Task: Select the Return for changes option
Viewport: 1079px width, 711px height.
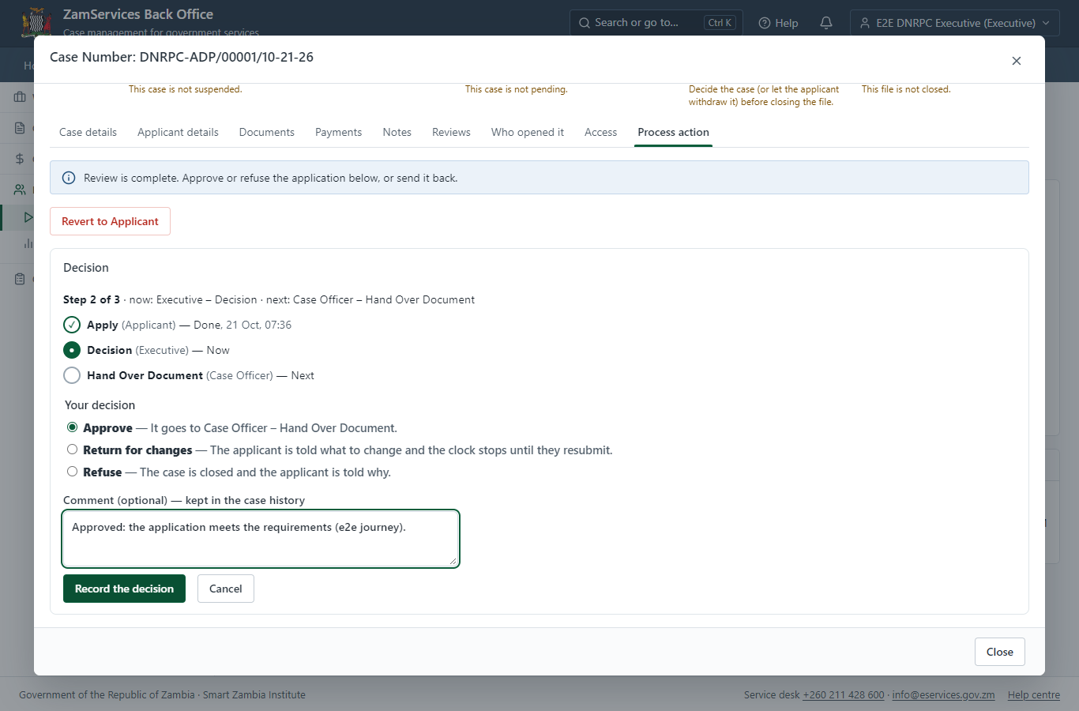Action: pos(73,450)
